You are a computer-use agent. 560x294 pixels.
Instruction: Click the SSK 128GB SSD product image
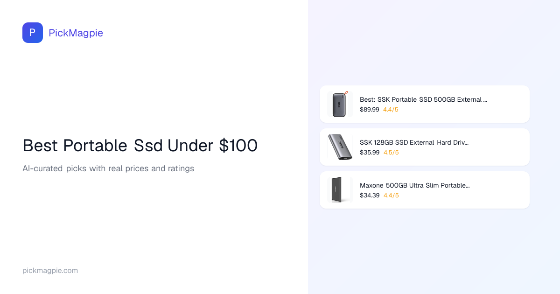click(x=340, y=147)
